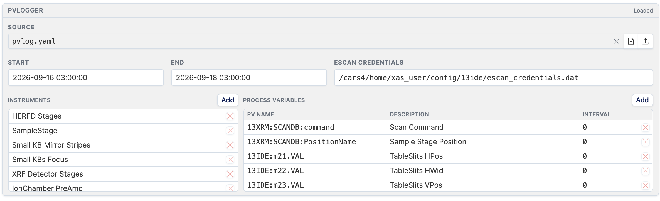This screenshot has width=660, height=201.
Task: Click the interval value for Scan Command
Action: click(585, 128)
